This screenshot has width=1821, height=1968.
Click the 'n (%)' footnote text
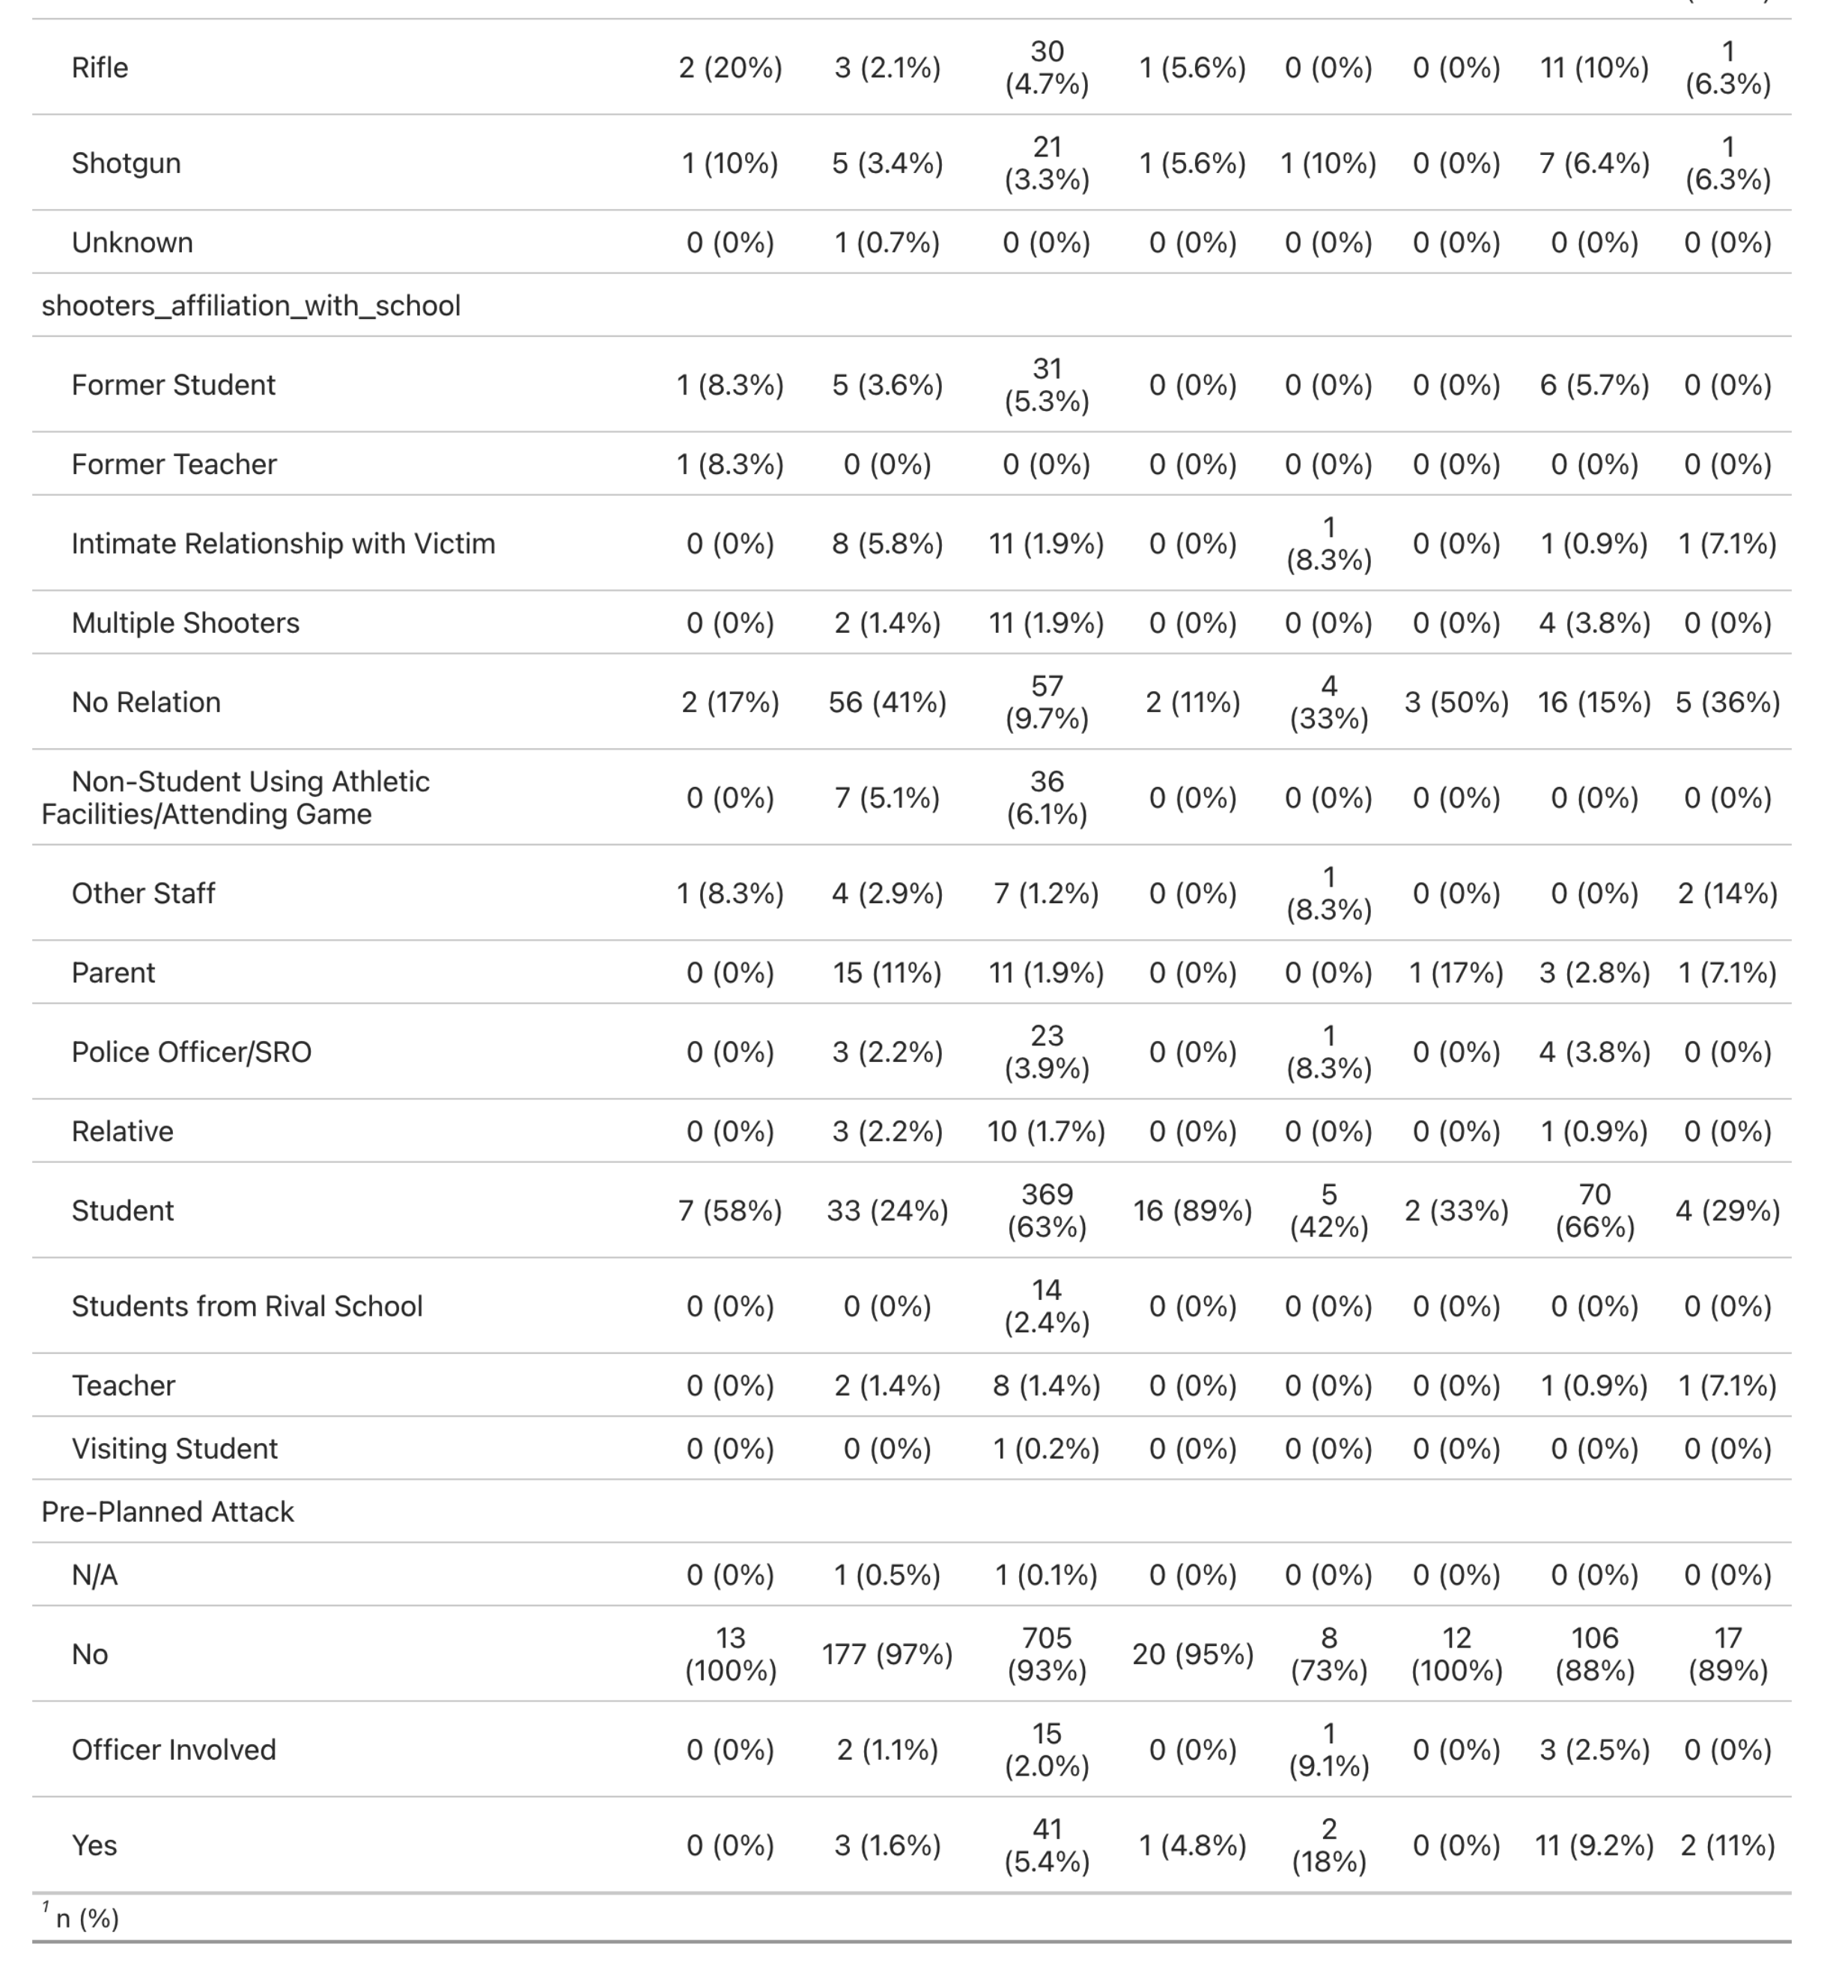pos(87,1919)
